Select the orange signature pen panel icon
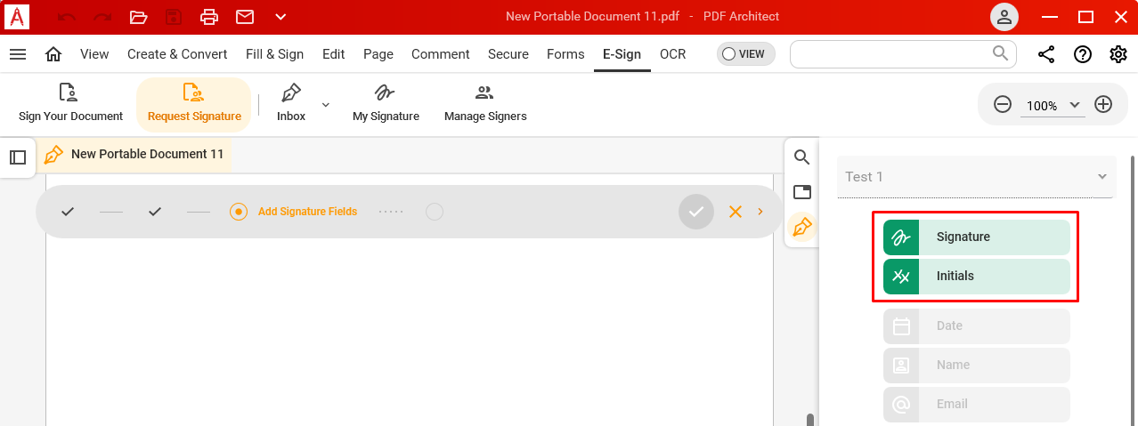Image resolution: width=1138 pixels, height=426 pixels. point(802,227)
